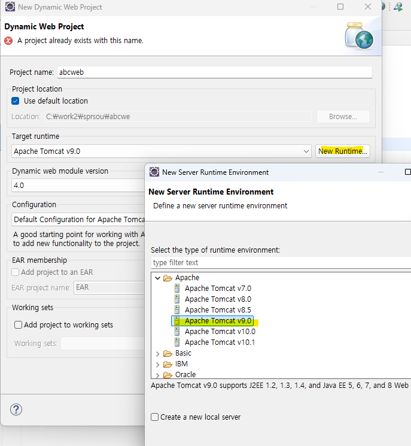411x446 pixels.
Task: Click the web project jar globe image
Action: coord(359,36)
